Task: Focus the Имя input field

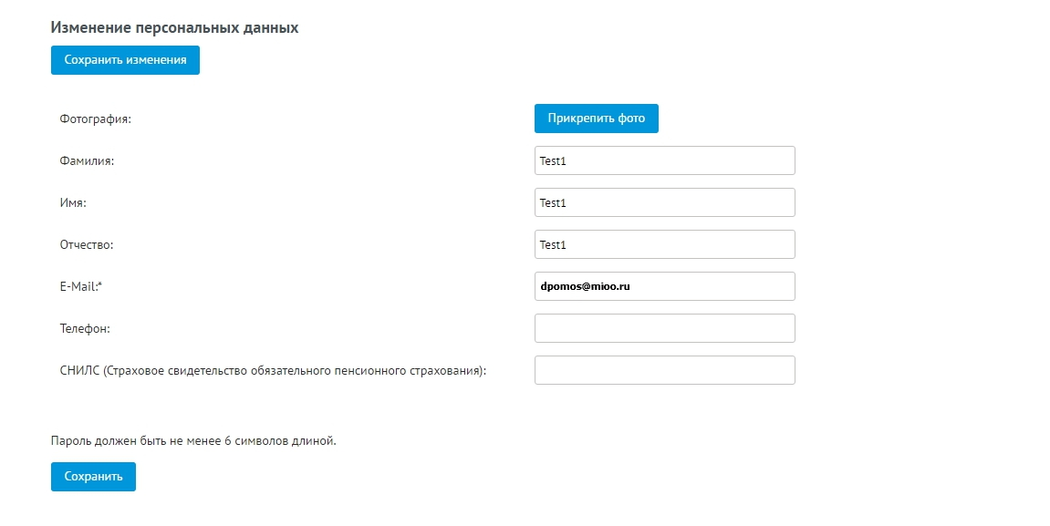Action: point(664,202)
